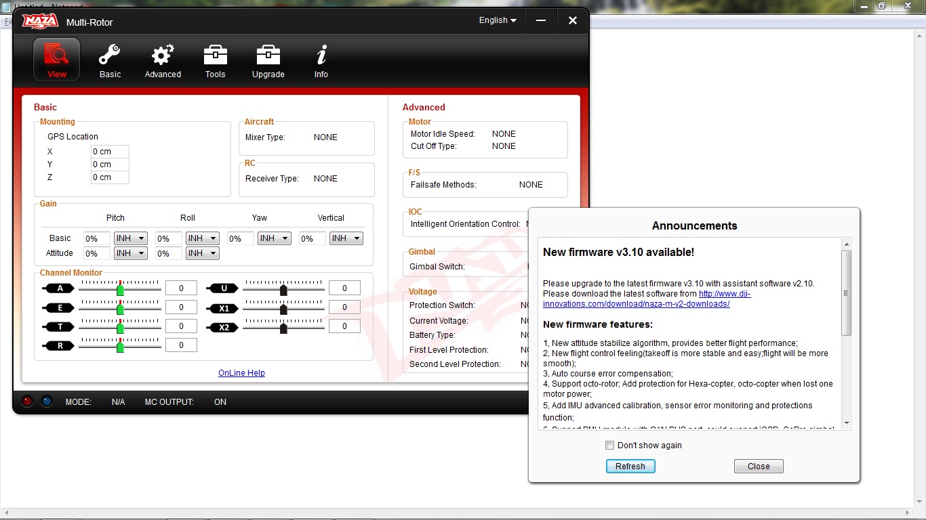Open the Advanced gears settings

(x=163, y=61)
